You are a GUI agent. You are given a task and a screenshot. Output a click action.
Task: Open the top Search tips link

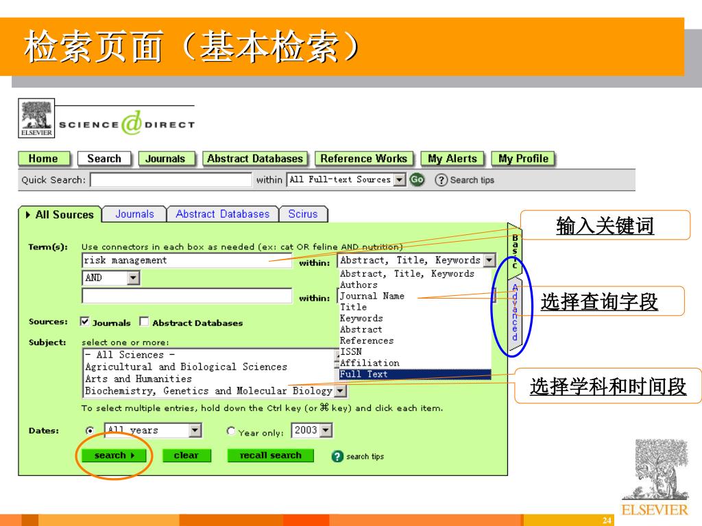pos(472,180)
